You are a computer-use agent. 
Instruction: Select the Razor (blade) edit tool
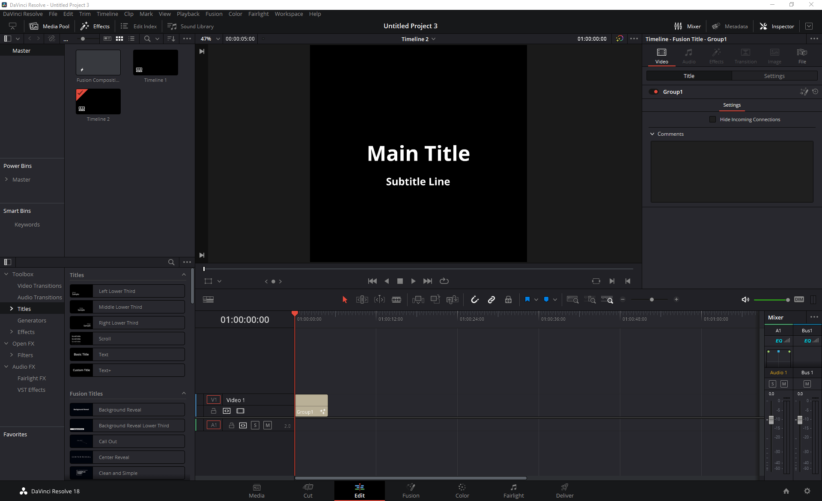(397, 300)
